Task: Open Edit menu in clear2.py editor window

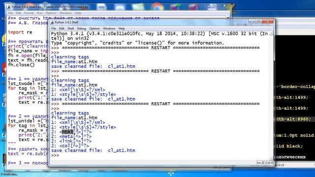Action: 18,13
